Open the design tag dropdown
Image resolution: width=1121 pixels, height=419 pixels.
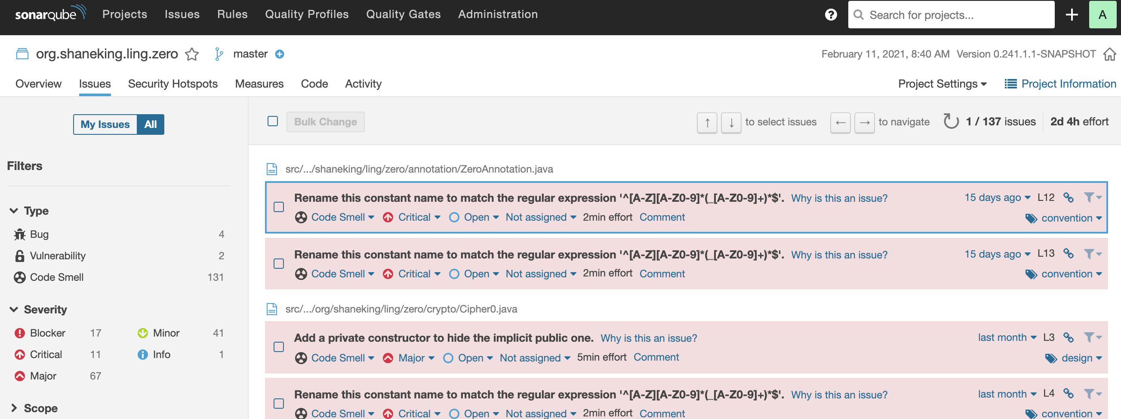coord(1074,358)
